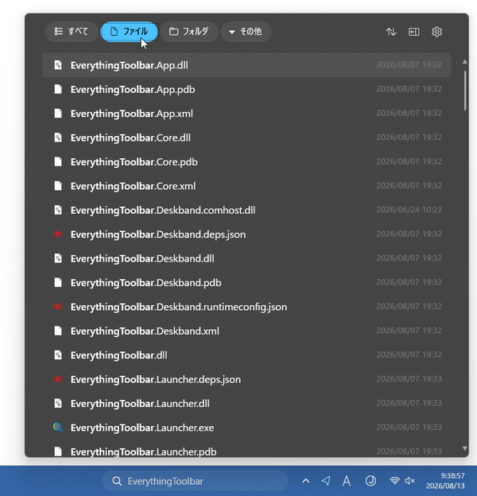
Task: Click the taskbar search magnifier icon
Action: coord(117,481)
